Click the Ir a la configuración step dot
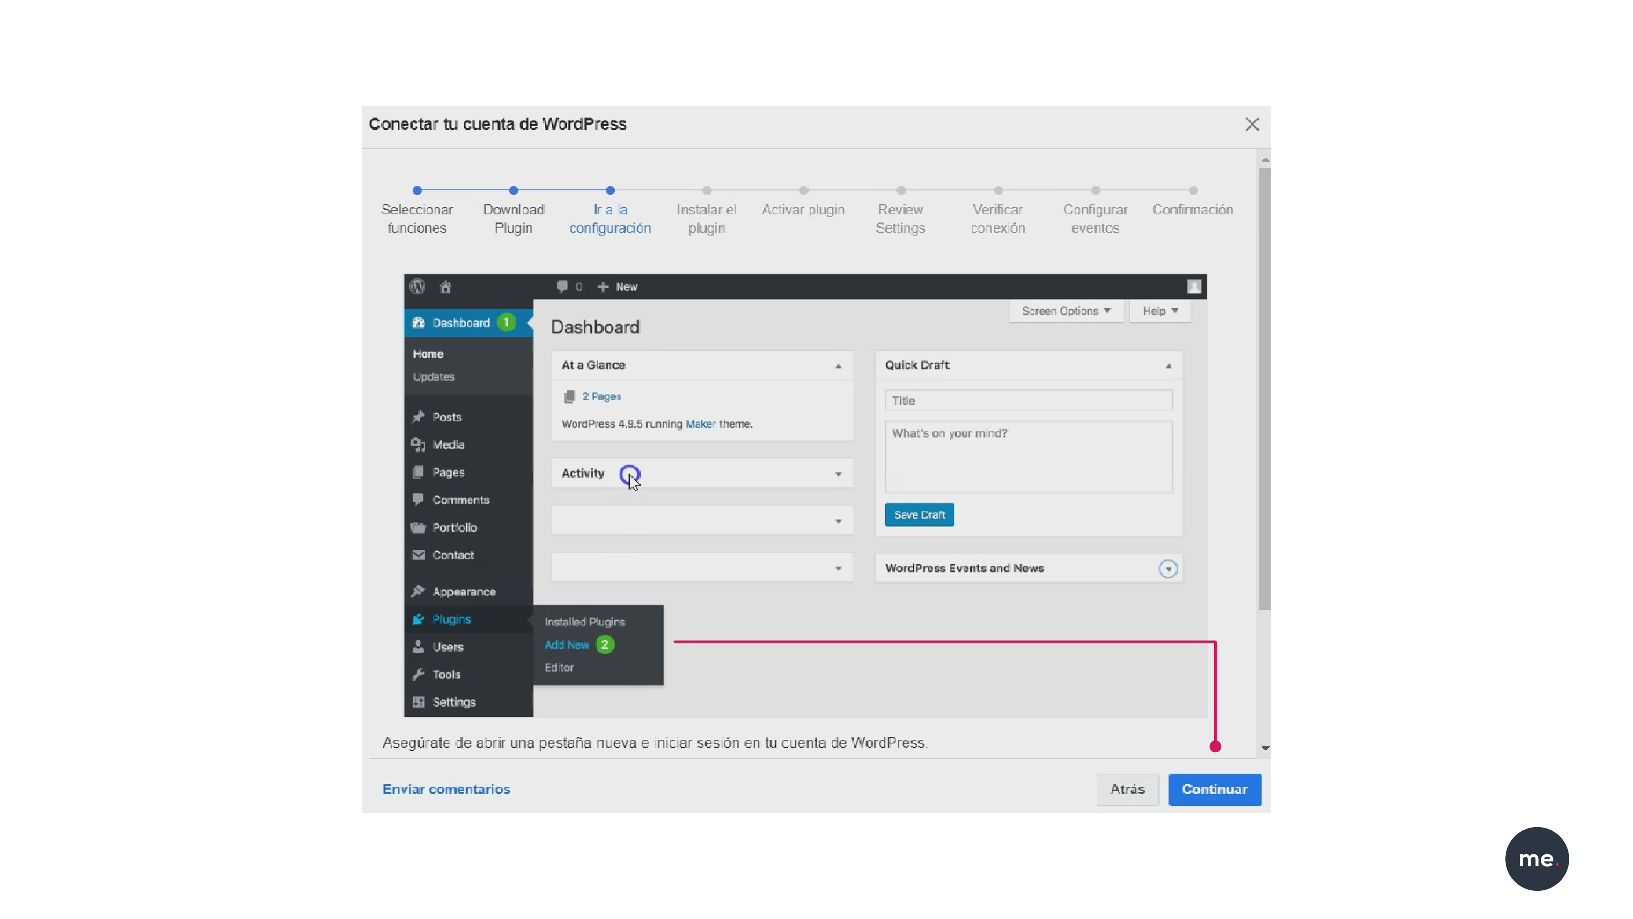 pyautogui.click(x=610, y=190)
